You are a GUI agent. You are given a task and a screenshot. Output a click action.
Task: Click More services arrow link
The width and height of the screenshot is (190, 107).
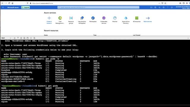tap(148, 19)
